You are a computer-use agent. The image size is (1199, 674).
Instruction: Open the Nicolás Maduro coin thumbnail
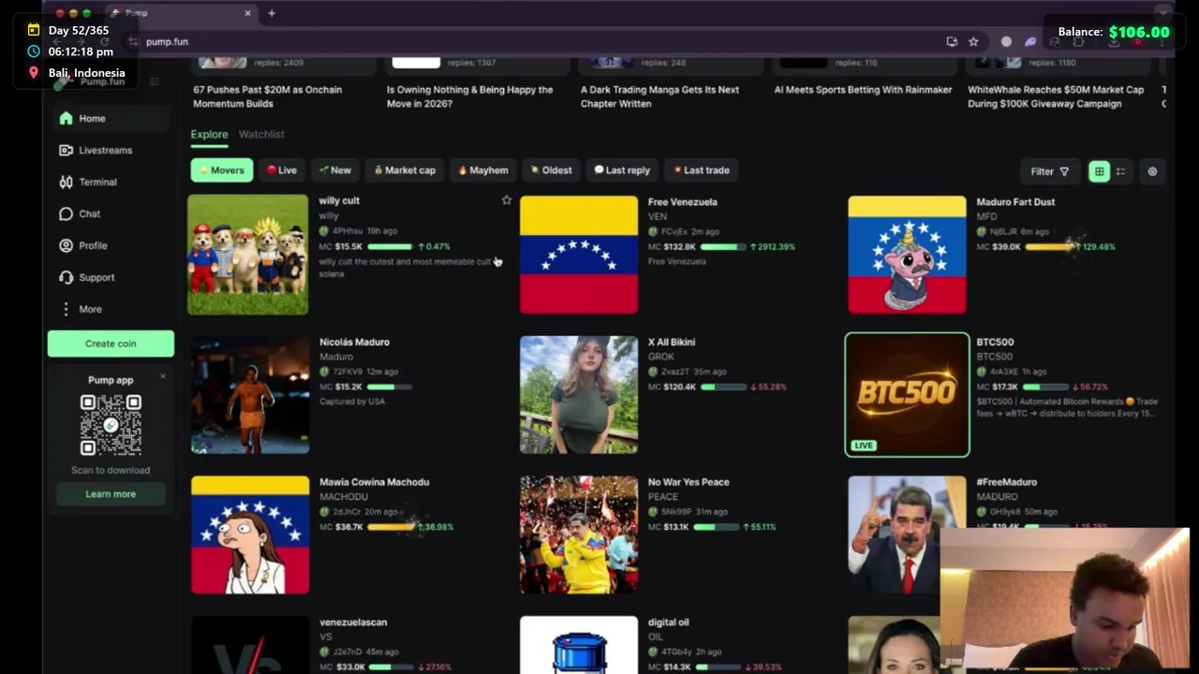(x=250, y=395)
